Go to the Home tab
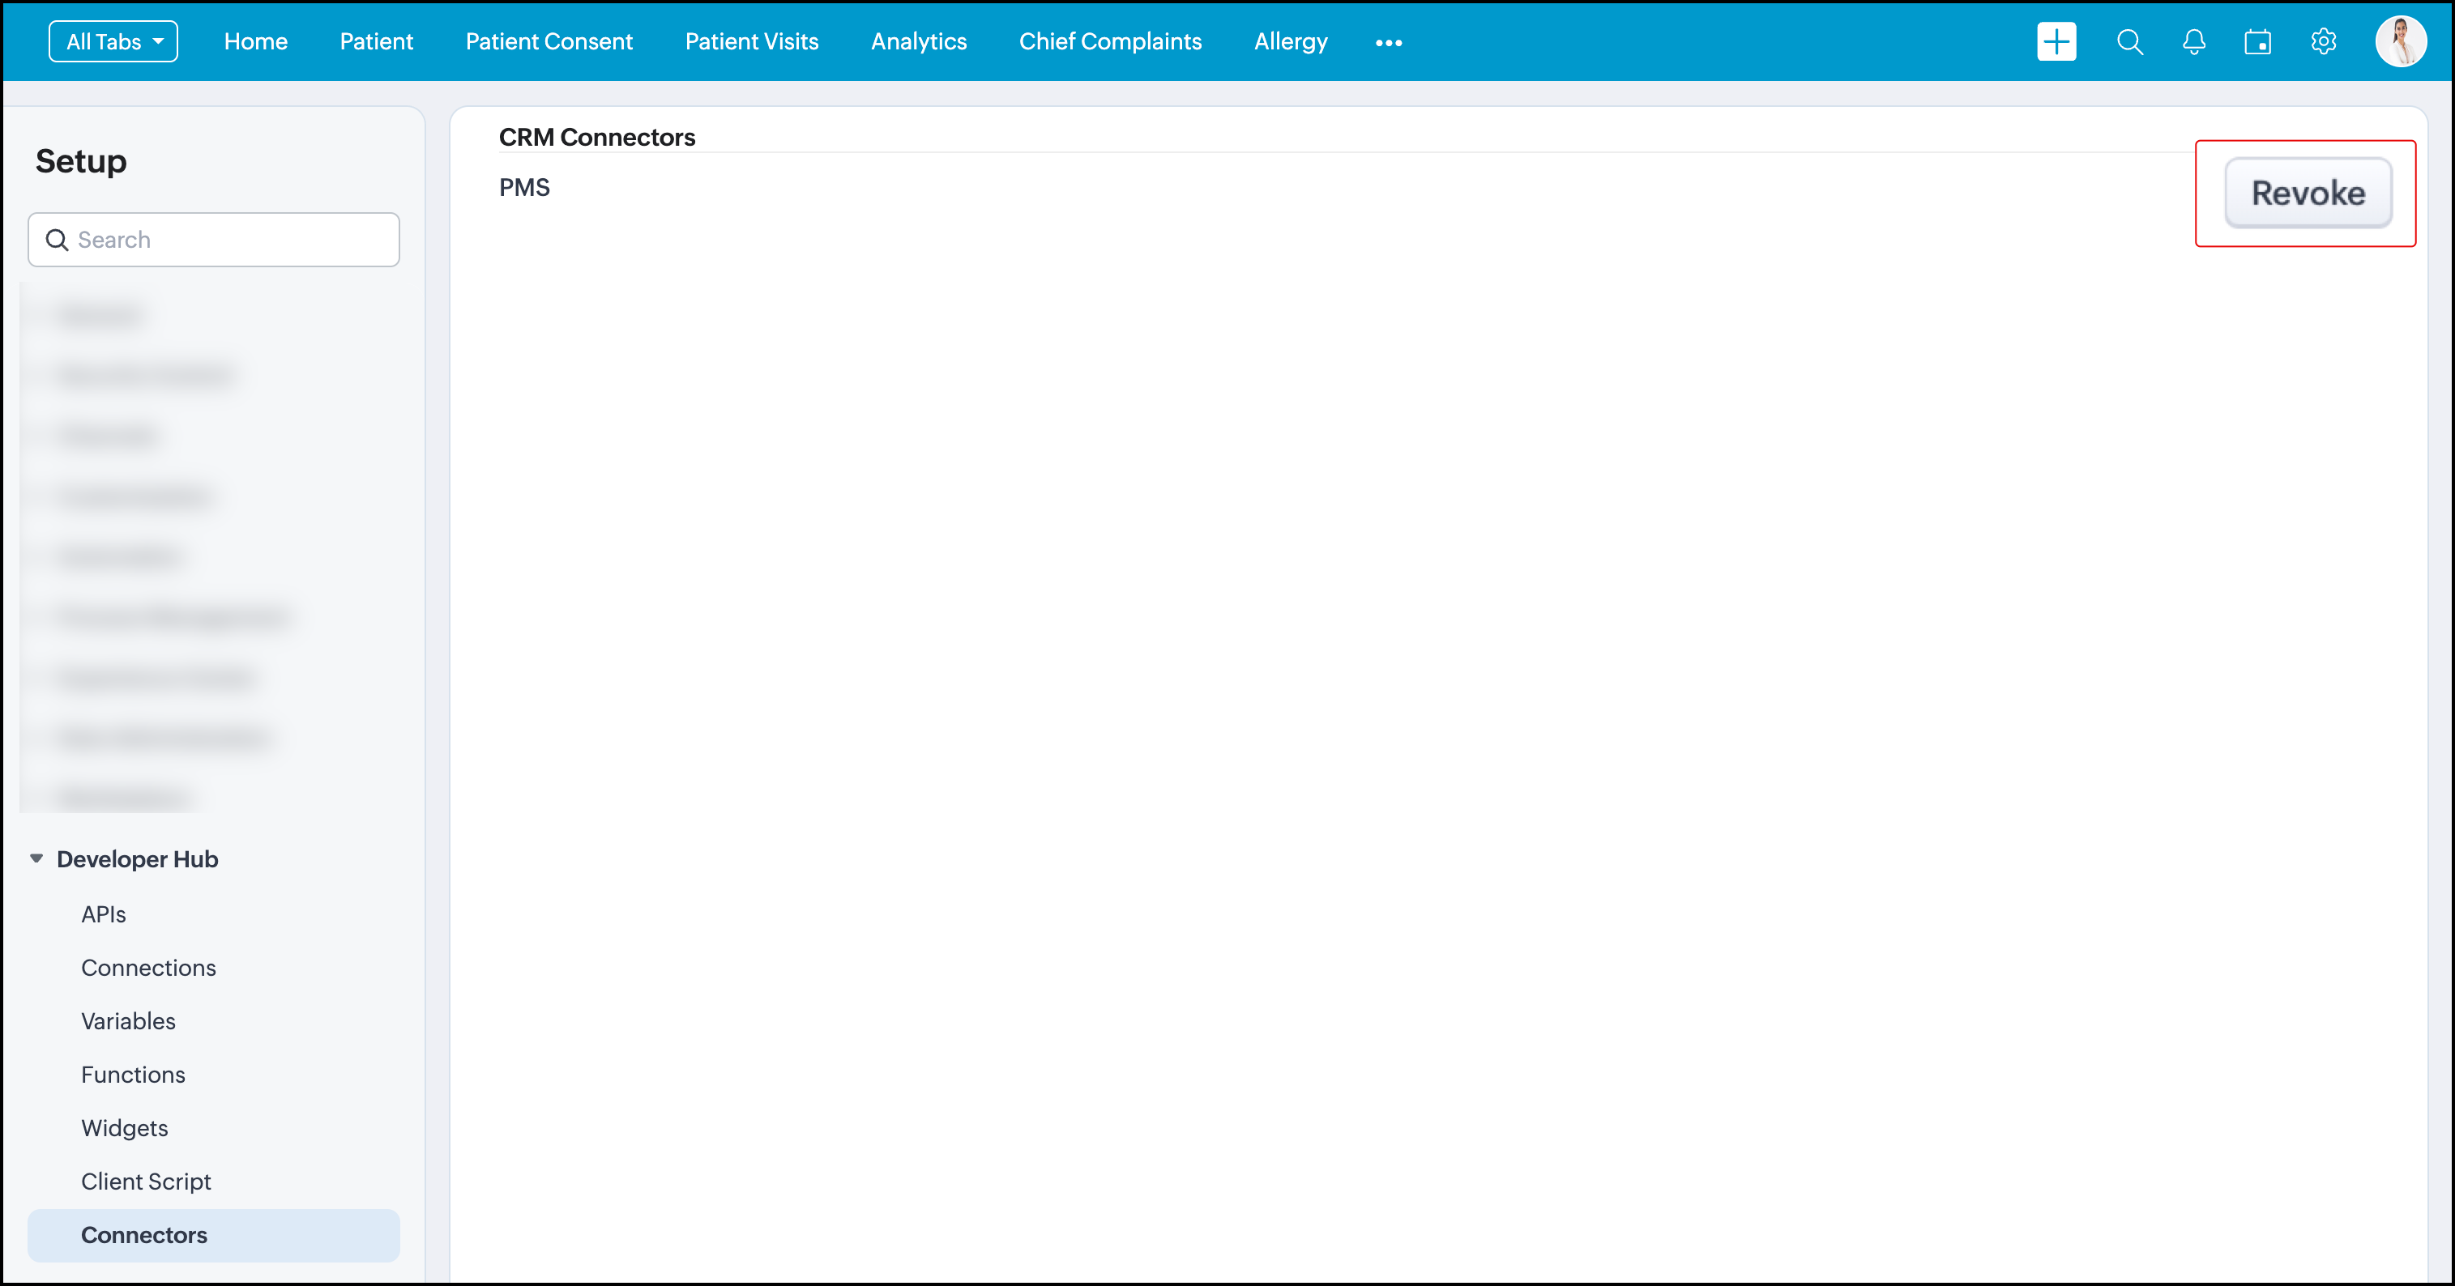Viewport: 2455px width, 1286px height. [255, 42]
